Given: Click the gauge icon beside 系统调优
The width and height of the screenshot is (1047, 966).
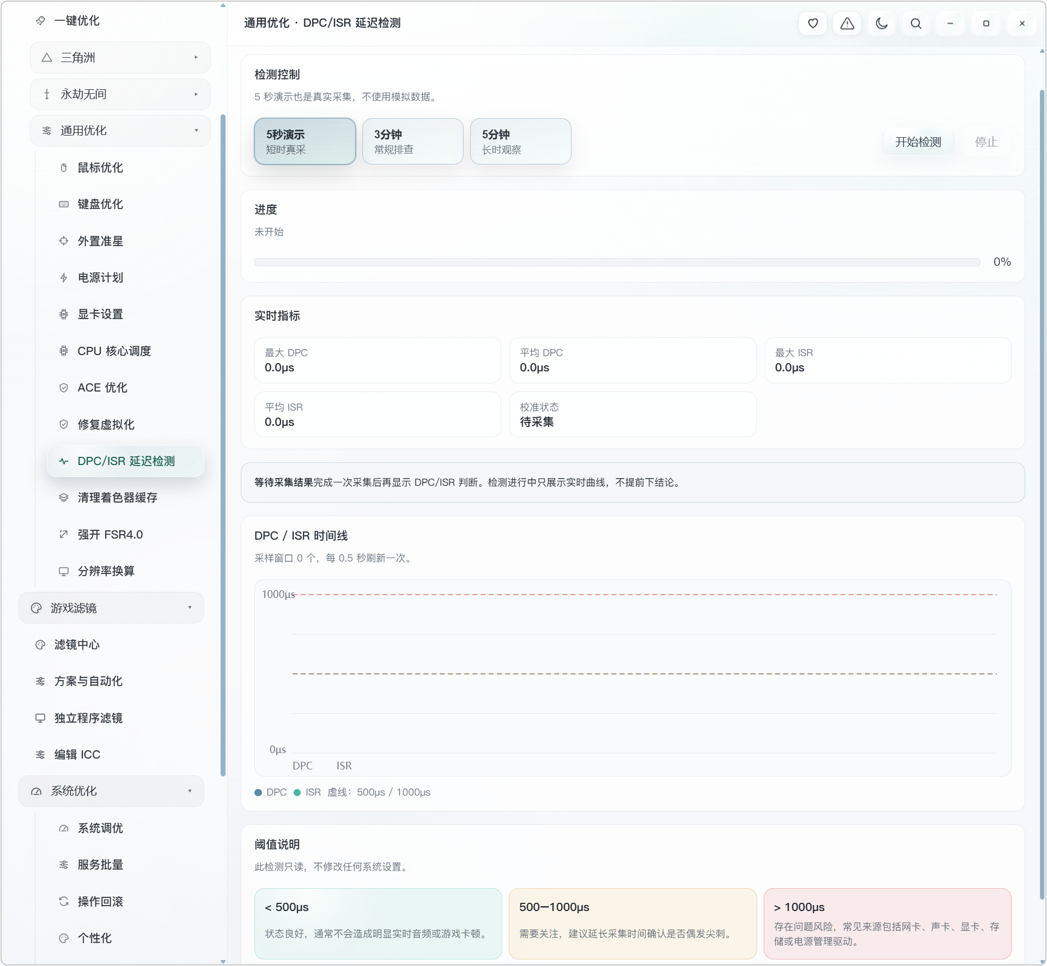Looking at the screenshot, I should coord(64,828).
